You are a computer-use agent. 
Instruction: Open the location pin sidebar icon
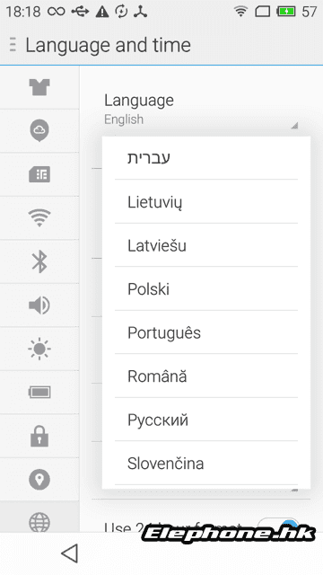click(39, 480)
